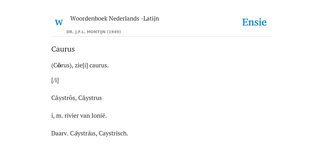Image resolution: width=324 pixels, height=162 pixels.
Task: Click lowercase caurus in the definition
Action: click(99, 65)
